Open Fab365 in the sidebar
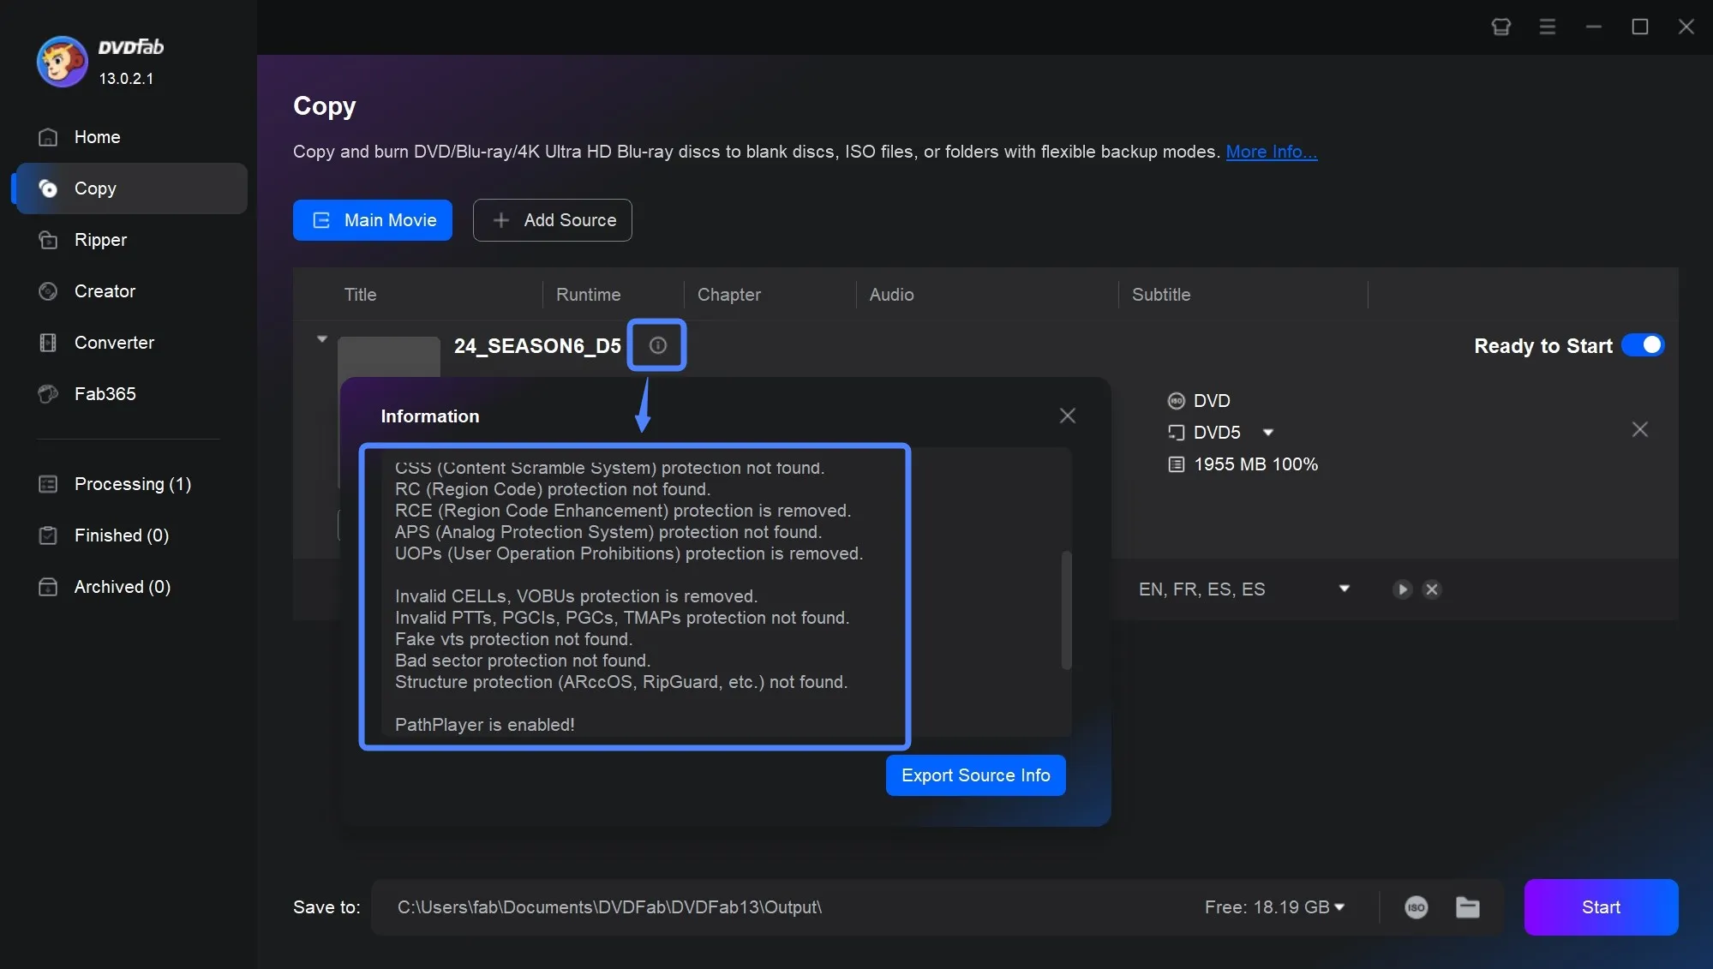 [x=104, y=394]
